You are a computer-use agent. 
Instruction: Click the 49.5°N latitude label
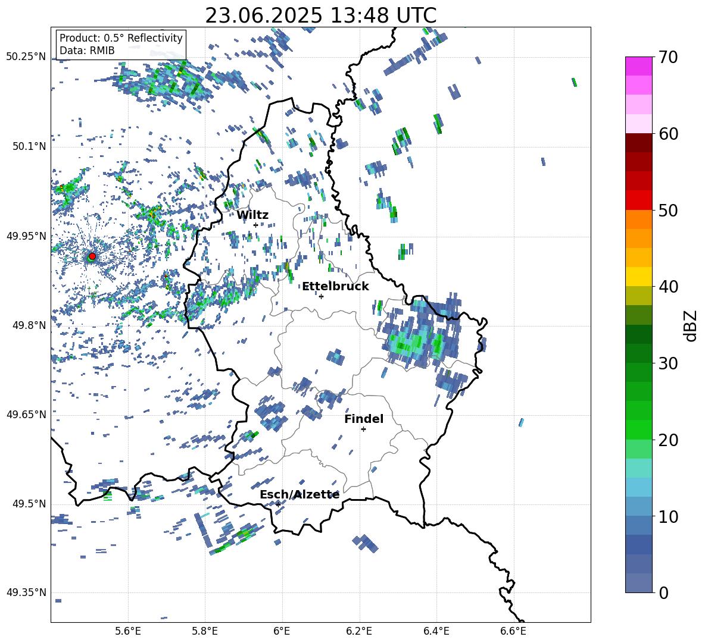click(29, 503)
